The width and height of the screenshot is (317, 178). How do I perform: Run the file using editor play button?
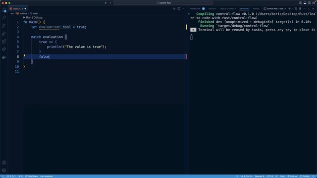(x=174, y=9)
